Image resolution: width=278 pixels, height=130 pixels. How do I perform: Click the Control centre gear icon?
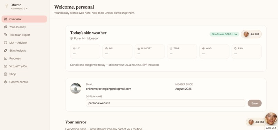(x=6, y=82)
